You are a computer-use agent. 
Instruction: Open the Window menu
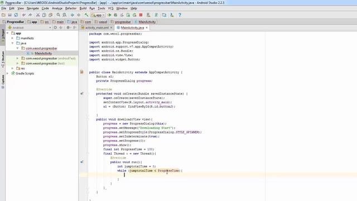tap(122, 8)
